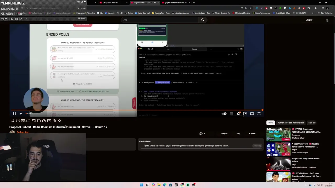This screenshot has width=335, height=188.
Task: Click the CANLI live indicator
Action: tap(29, 114)
